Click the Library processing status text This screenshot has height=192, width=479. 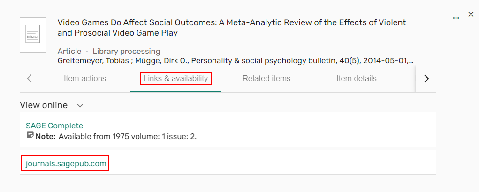tap(126, 51)
